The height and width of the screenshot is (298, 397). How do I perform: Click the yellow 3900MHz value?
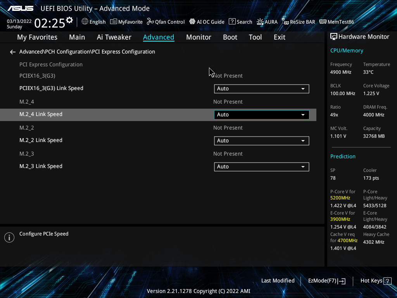(x=340, y=219)
